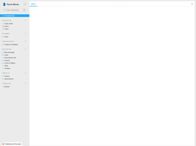This screenshot has height=146, width=196.
Task: Expand all items under VIEWS
Action: click(26, 34)
